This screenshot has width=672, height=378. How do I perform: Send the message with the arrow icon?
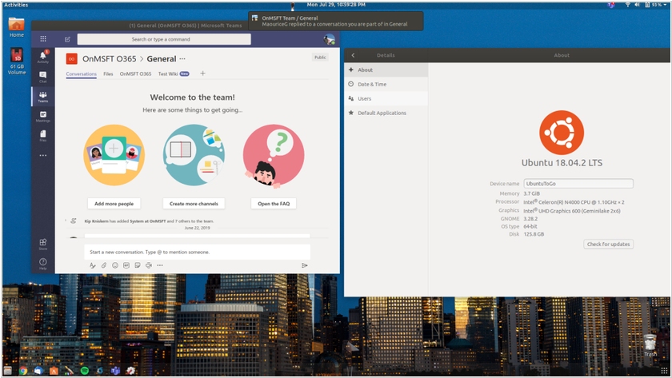pos(304,265)
